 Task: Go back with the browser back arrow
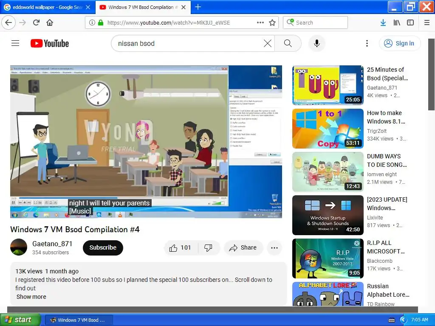click(x=8, y=22)
